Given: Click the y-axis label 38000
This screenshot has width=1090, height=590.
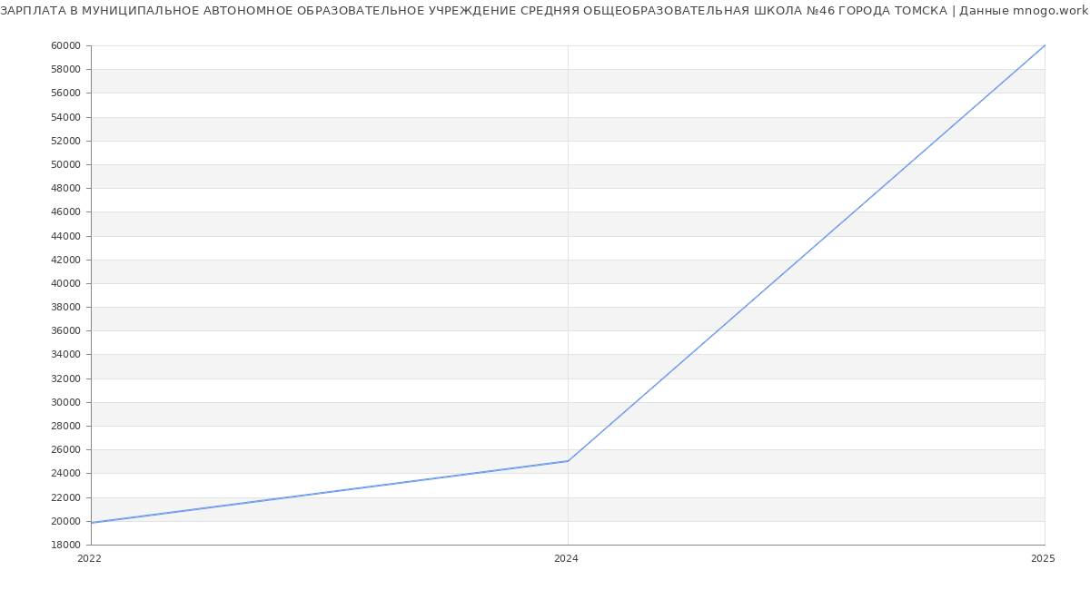Looking at the screenshot, I should pos(66,307).
